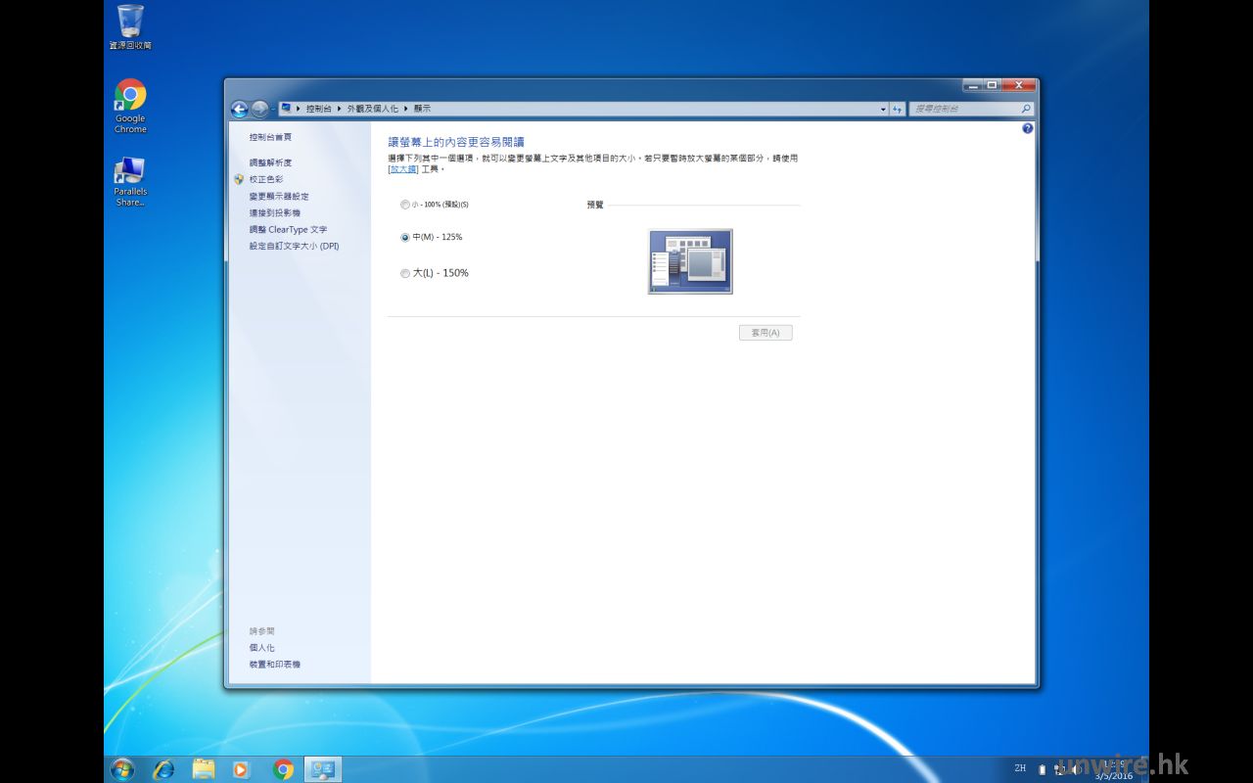Click the back navigation arrow button

(x=239, y=109)
